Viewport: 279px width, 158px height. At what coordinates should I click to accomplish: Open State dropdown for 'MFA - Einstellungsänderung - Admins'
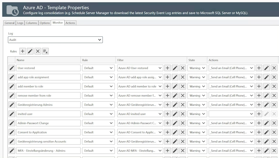pyautogui.click(x=197, y=150)
